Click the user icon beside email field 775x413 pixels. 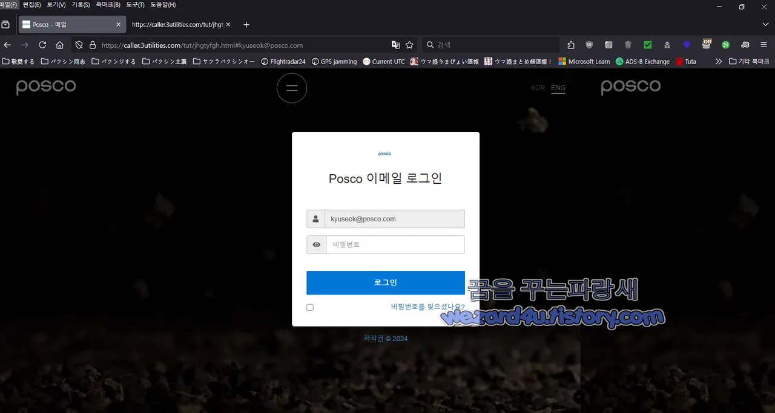[315, 219]
